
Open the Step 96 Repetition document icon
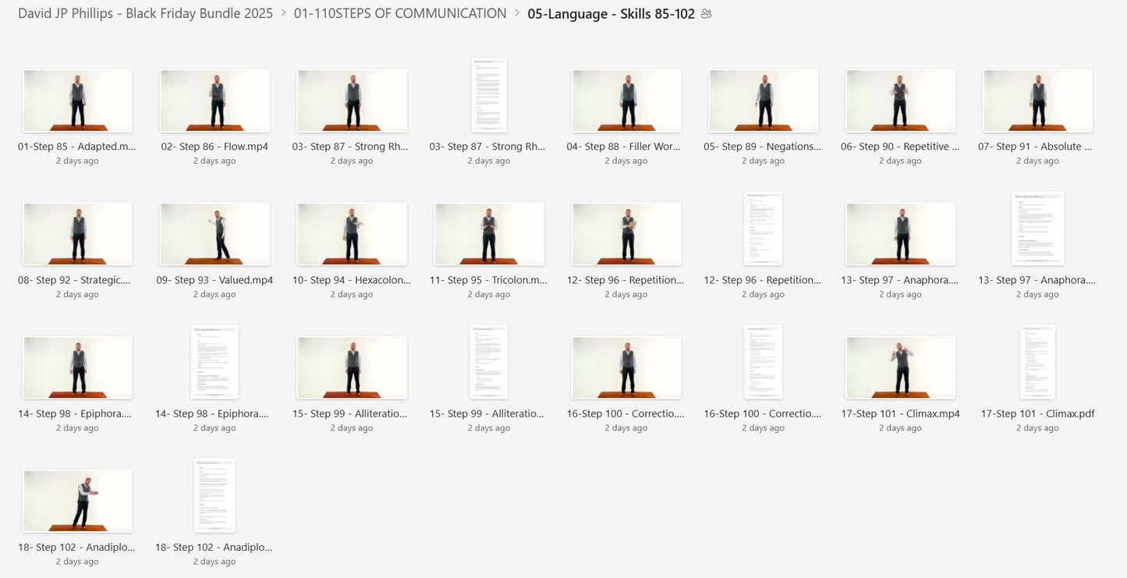[763, 229]
